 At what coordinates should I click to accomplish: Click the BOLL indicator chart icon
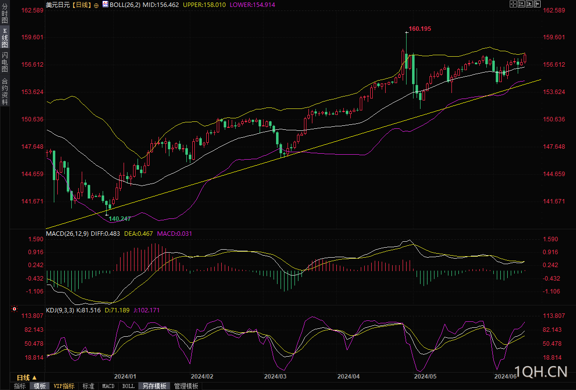tap(106, 4)
